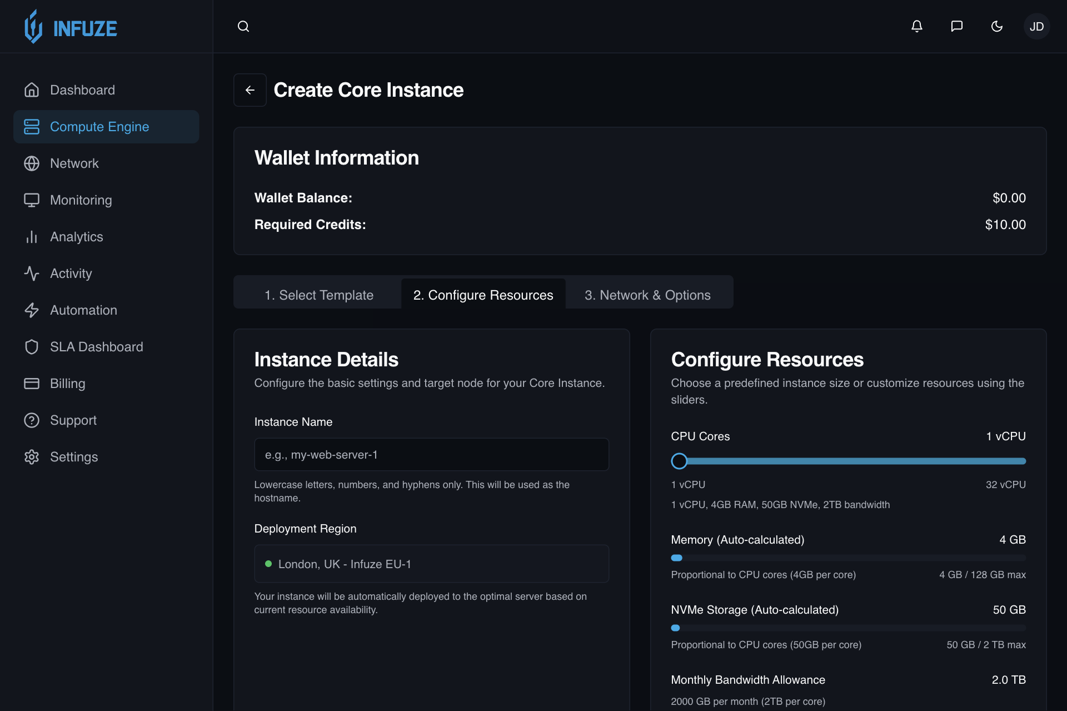Click the Settings gear icon
The height and width of the screenshot is (711, 1067).
(32, 457)
